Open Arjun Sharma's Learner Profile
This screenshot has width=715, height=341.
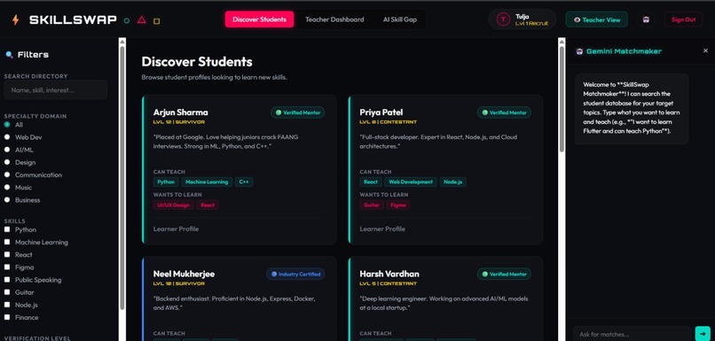pos(176,229)
